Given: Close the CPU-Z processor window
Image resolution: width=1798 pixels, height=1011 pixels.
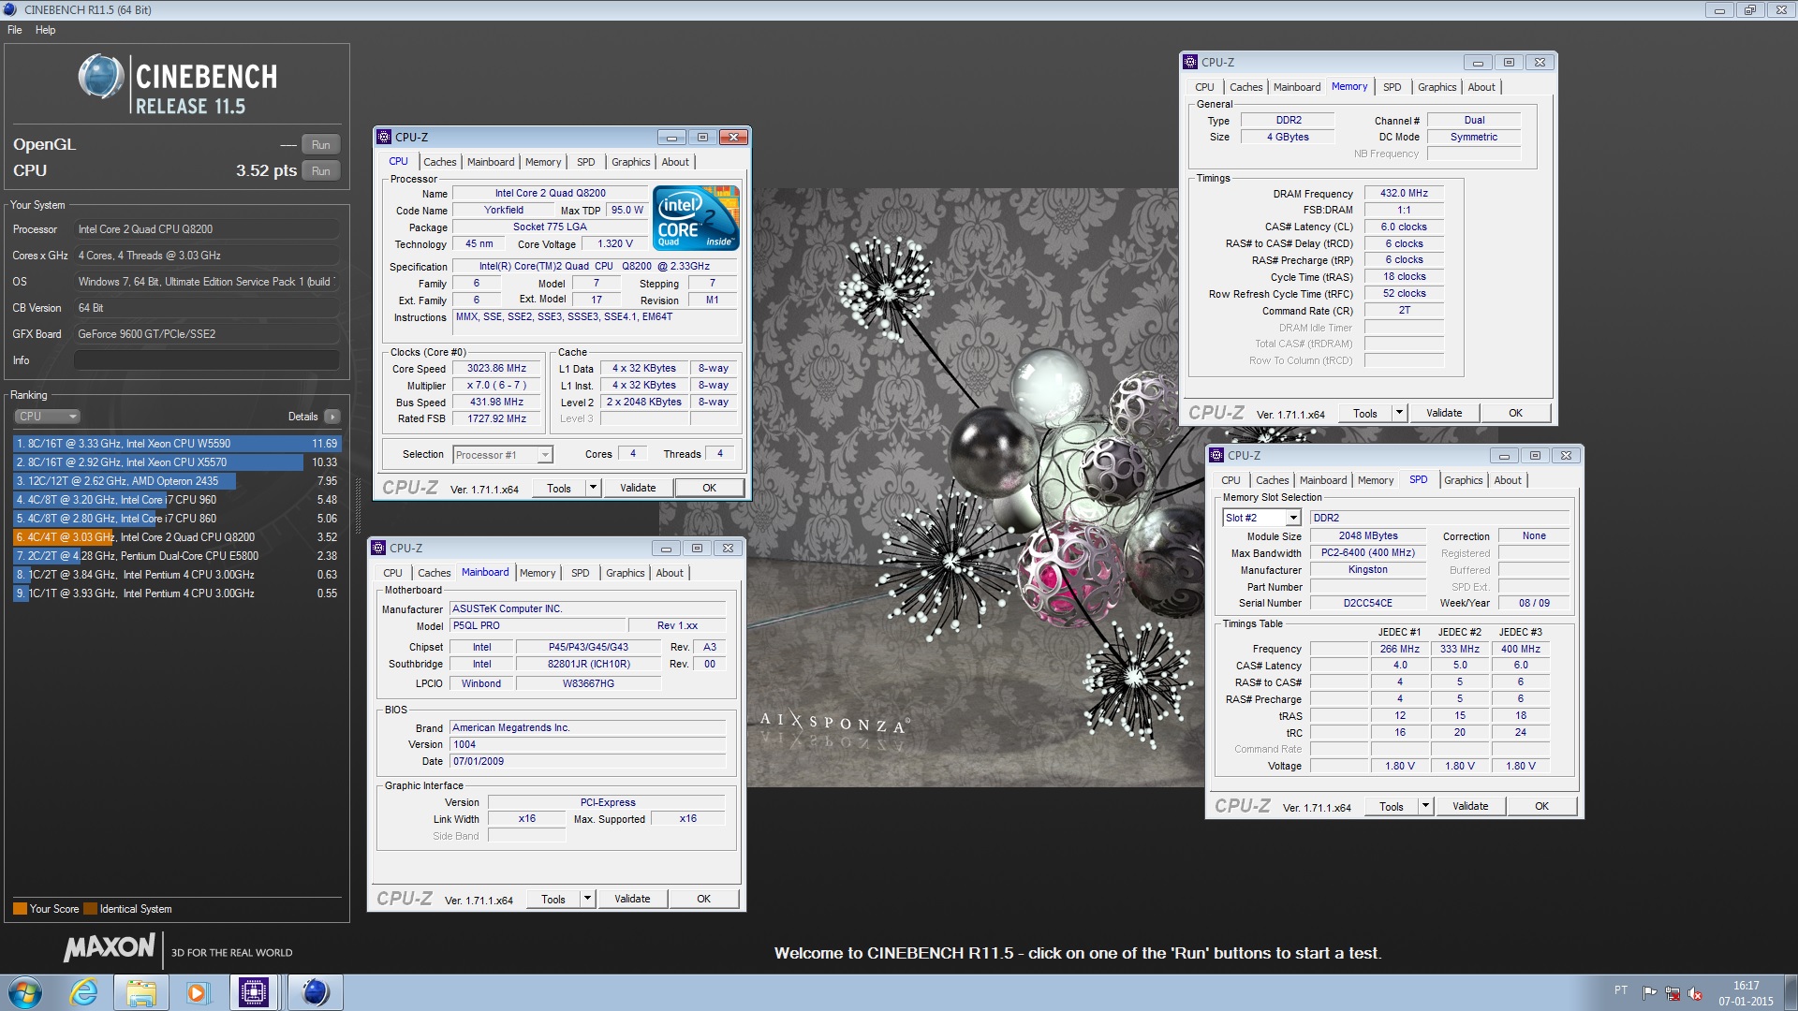Looking at the screenshot, I should point(733,137).
